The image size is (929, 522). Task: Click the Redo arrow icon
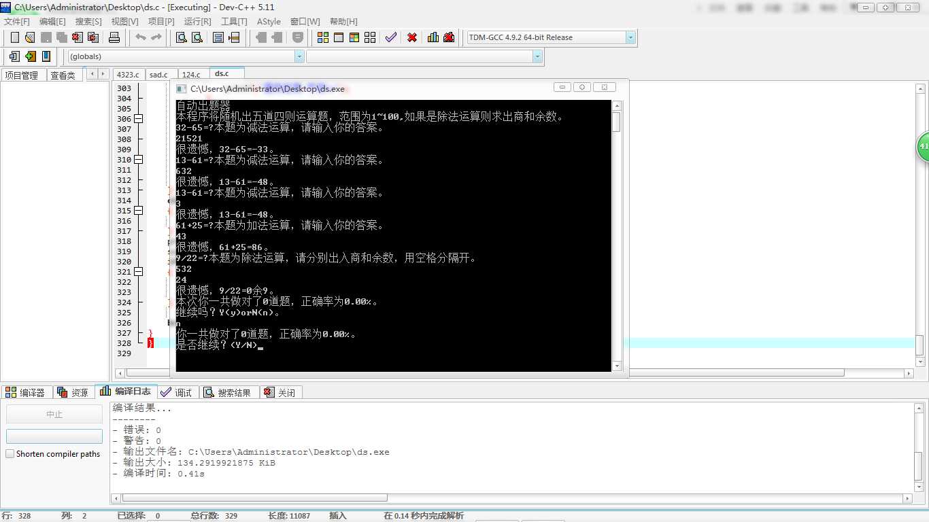pyautogui.click(x=156, y=37)
